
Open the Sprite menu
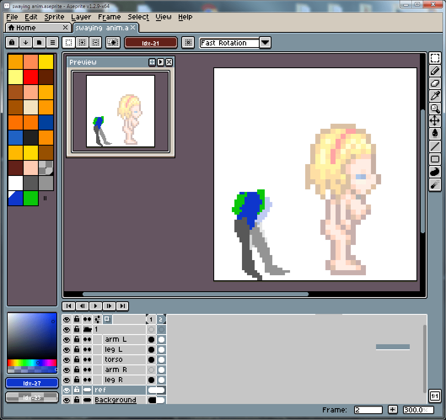click(54, 17)
